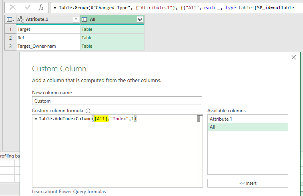Image resolution: width=303 pixels, height=196 pixels.
Task: Choose Attribute.1 in Available columns list
Action: [247, 119]
